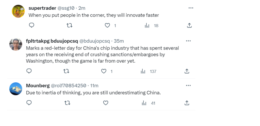Like the China chip industry tweet
The height and width of the screenshot is (126, 260).
point(104,71)
